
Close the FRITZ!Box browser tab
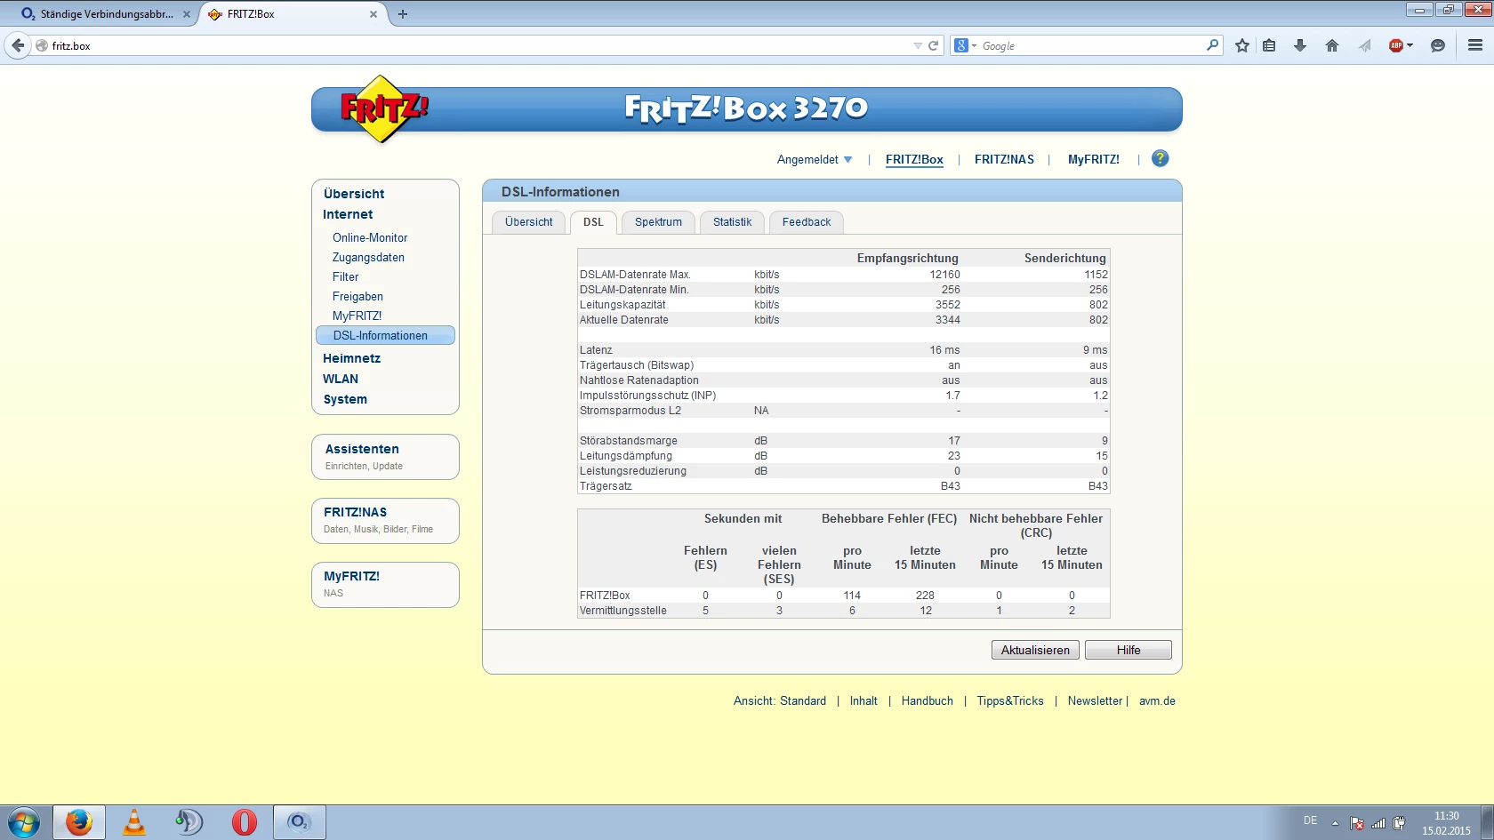pos(373,14)
